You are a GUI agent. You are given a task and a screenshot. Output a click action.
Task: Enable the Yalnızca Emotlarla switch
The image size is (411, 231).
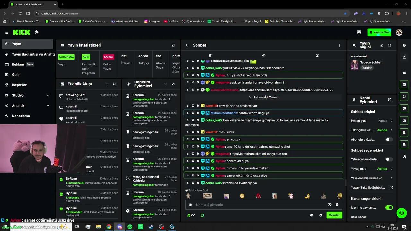tap(389, 159)
